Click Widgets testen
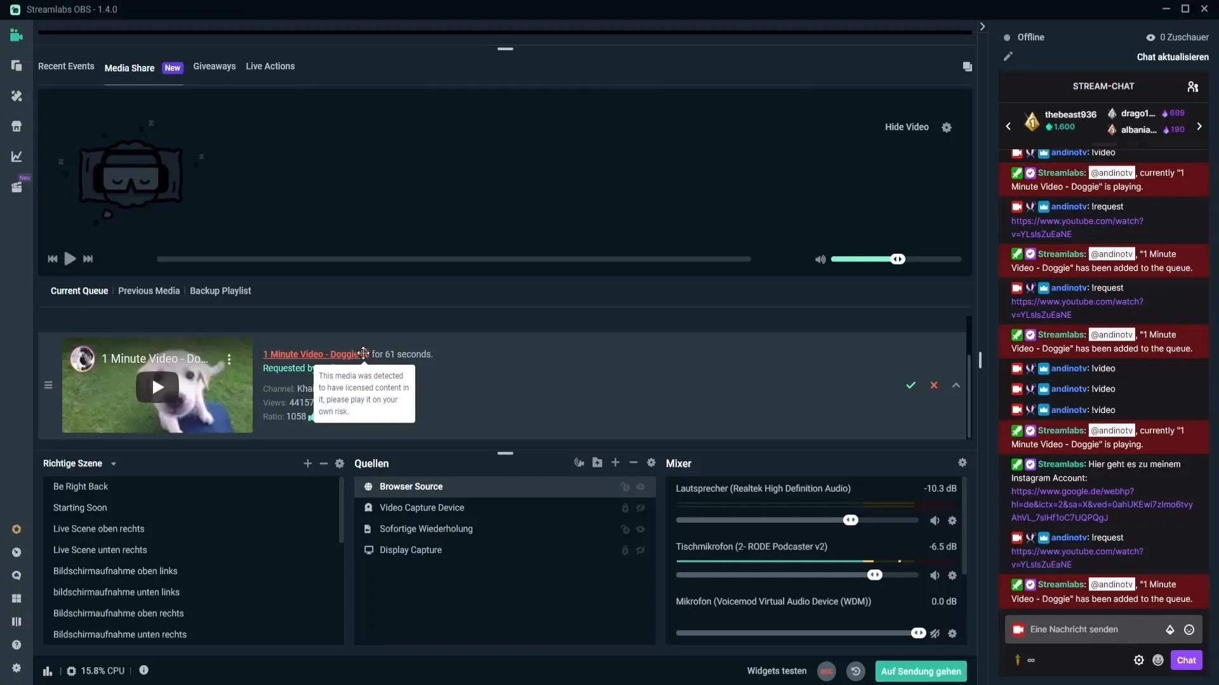Image resolution: width=1219 pixels, height=685 pixels. (776, 672)
